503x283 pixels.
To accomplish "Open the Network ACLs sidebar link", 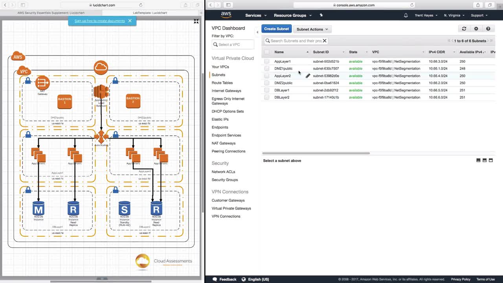I will (x=223, y=172).
